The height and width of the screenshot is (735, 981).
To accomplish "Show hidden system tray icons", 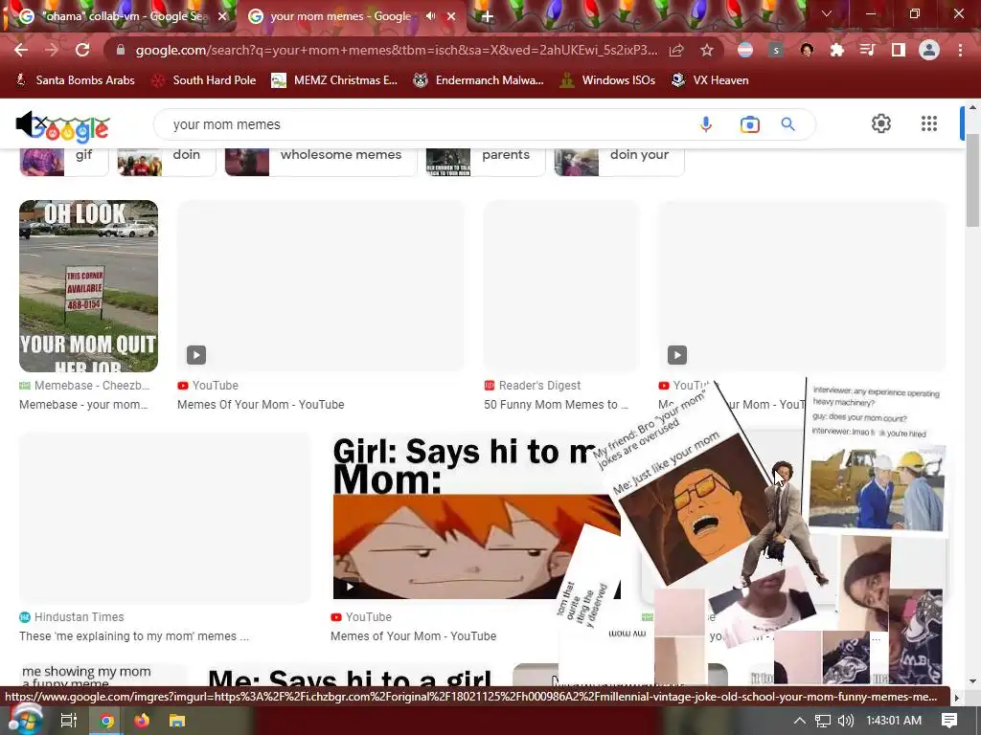I will point(800,721).
